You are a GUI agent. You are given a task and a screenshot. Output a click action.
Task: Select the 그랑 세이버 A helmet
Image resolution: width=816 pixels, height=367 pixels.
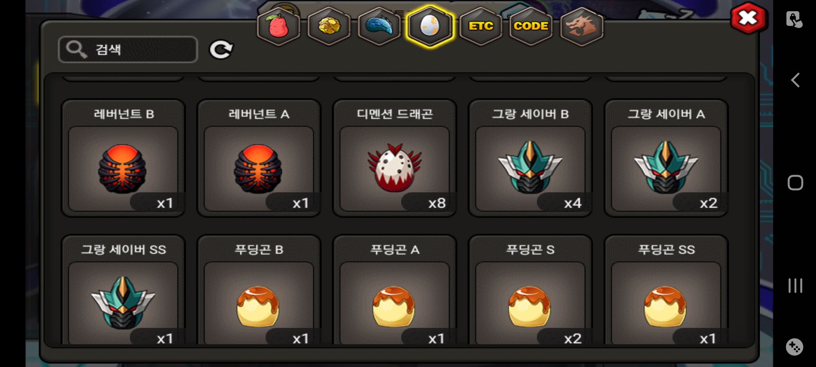click(x=666, y=158)
